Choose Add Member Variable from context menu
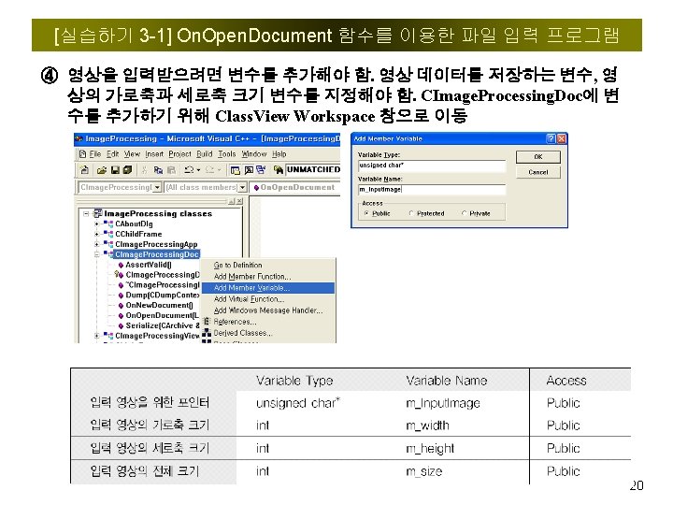 click(268, 288)
